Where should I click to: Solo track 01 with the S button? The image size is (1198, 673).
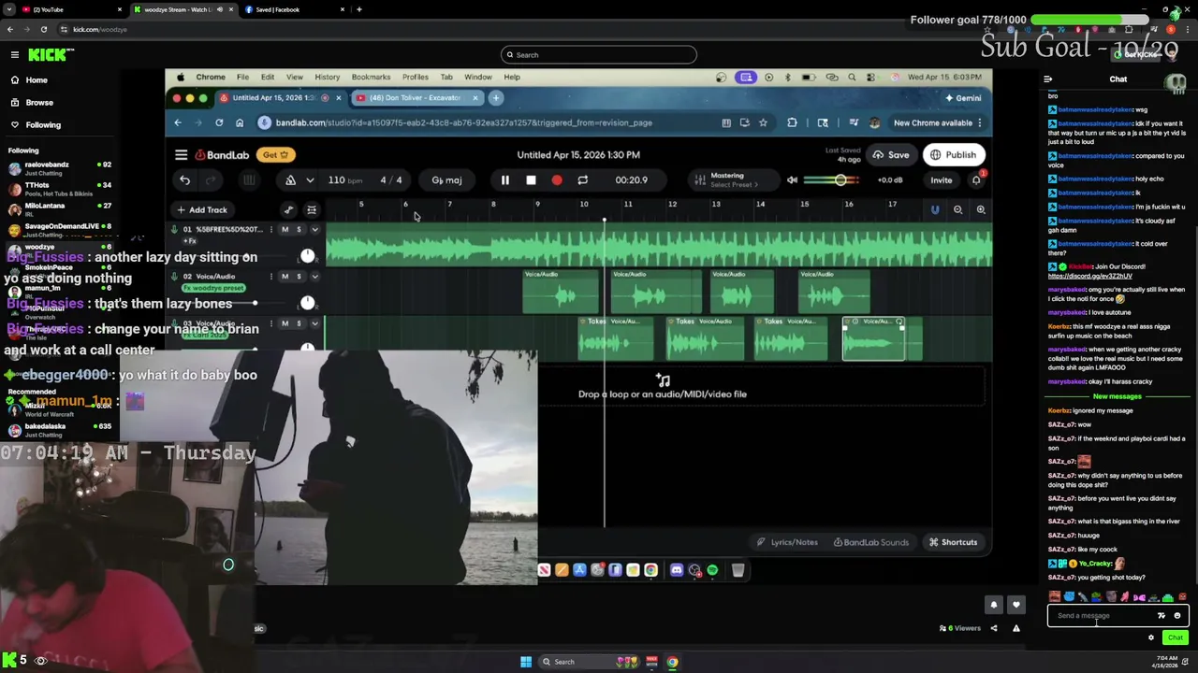299,230
